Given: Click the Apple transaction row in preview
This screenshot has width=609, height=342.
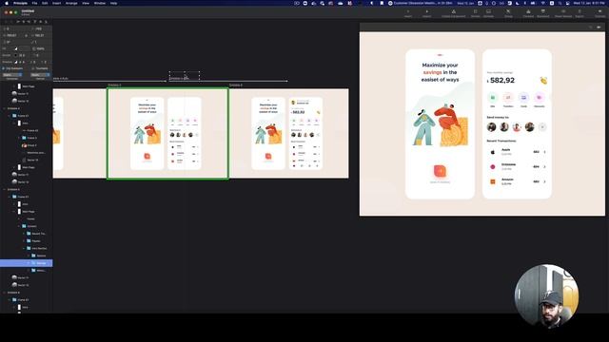Looking at the screenshot, I should click(x=517, y=152).
